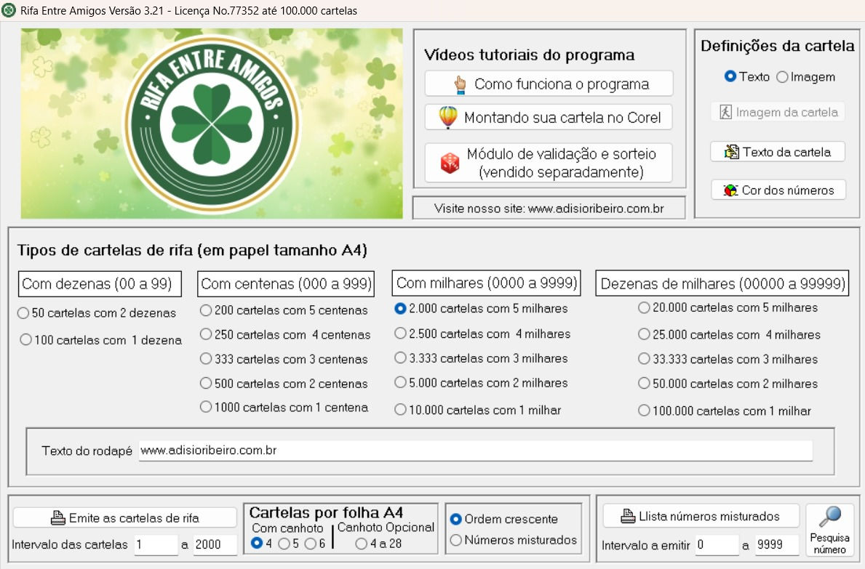
Task: Click the printer icon on Llista números misturados
Action: (x=628, y=516)
